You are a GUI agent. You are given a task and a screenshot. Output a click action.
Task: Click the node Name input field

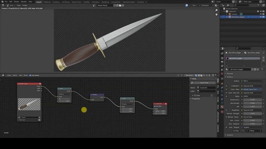206,88
